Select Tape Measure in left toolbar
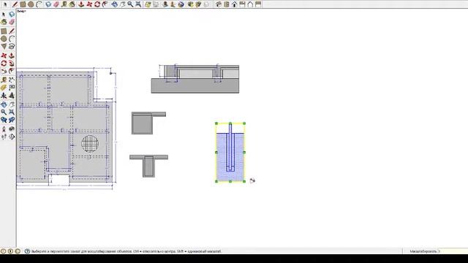The image size is (468, 263). click(x=4, y=80)
